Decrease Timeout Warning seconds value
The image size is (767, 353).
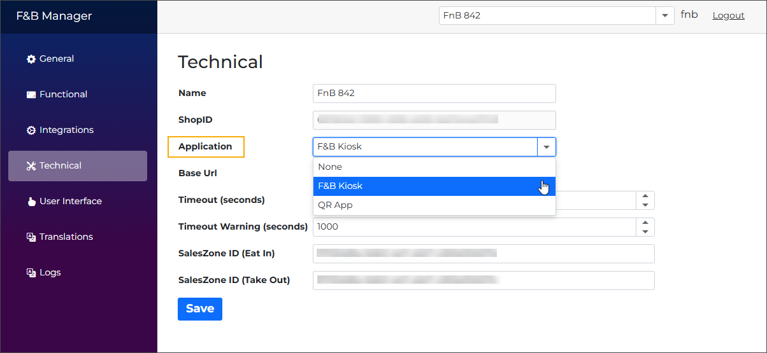point(645,232)
